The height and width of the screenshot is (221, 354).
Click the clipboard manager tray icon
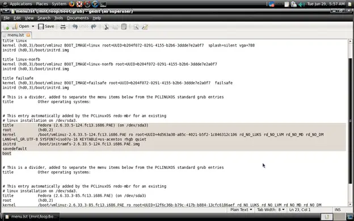294,4
